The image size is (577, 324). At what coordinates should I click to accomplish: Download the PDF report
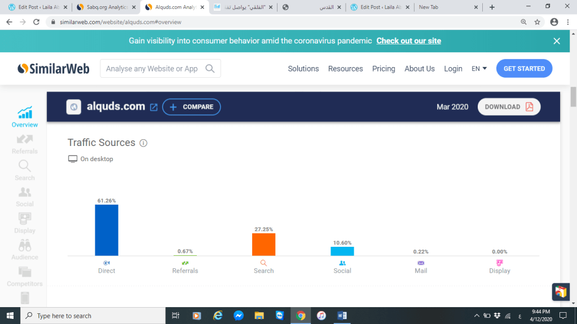509,107
